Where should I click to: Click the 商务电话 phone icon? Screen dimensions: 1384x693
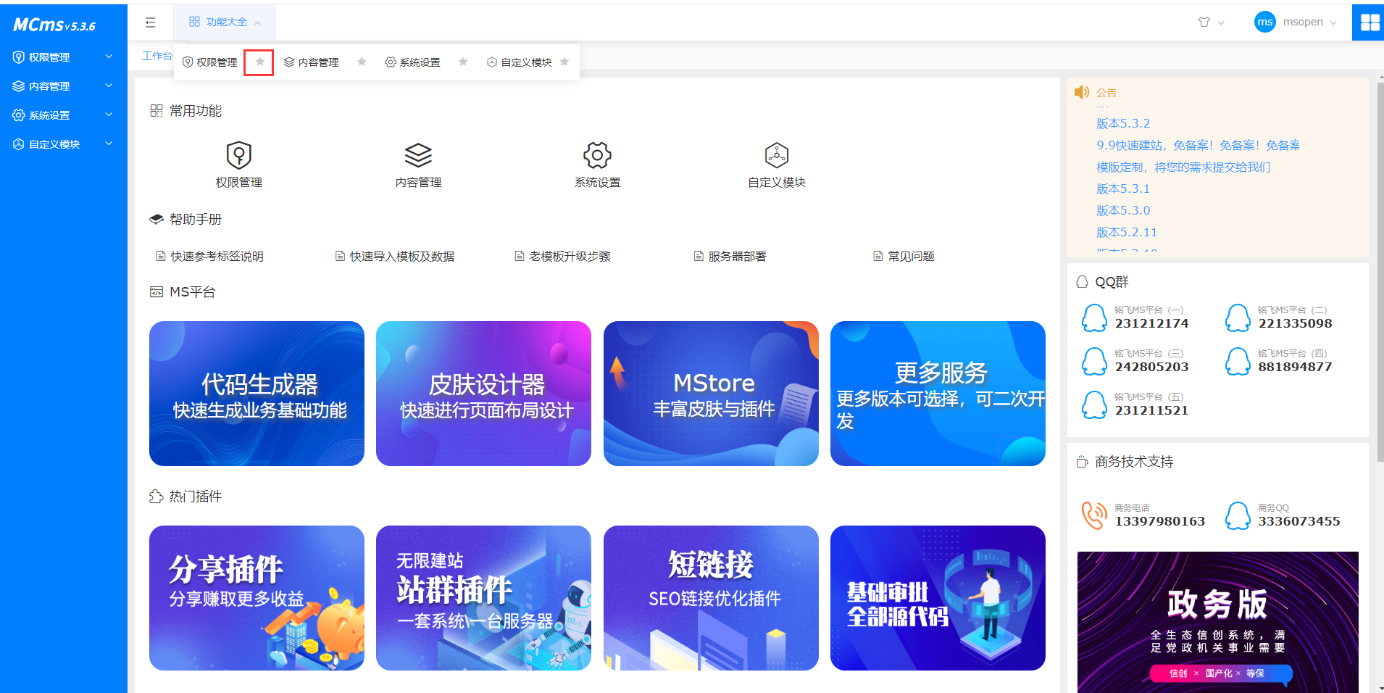1093,515
